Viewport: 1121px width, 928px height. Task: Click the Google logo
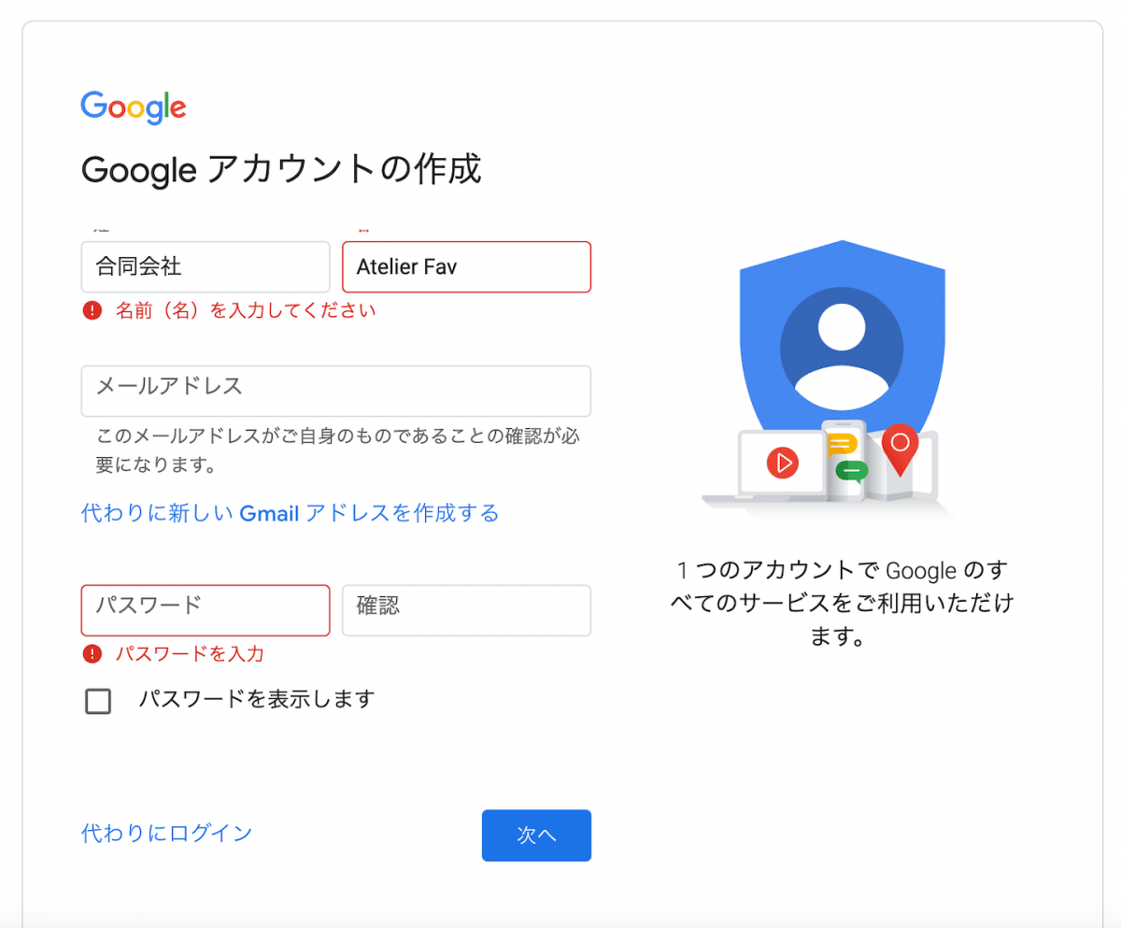point(133,108)
